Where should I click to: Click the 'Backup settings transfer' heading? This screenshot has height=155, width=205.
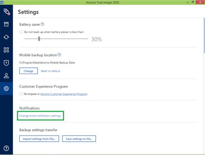[39, 130]
